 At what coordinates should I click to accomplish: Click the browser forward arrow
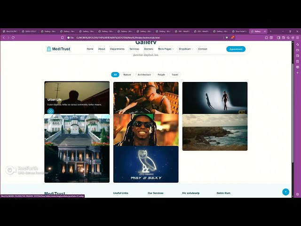click(x=8, y=38)
